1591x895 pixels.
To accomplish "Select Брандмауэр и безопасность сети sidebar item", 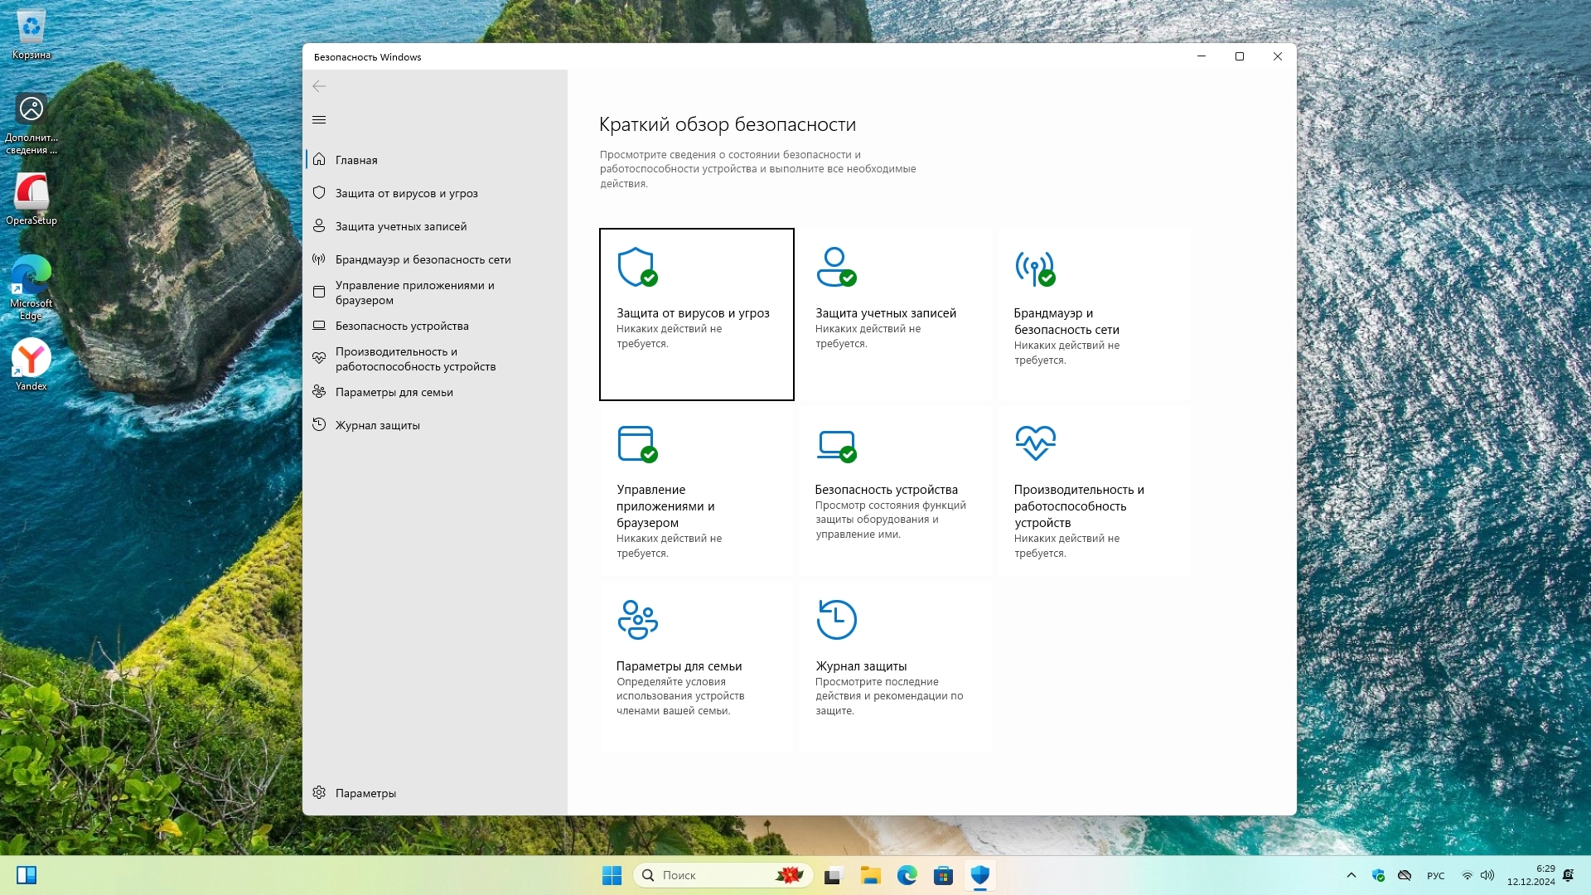I will click(423, 259).
